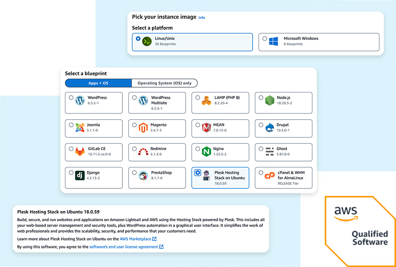The image size is (396, 267).
Task: Click the orange cPanel logo
Action: point(270,176)
